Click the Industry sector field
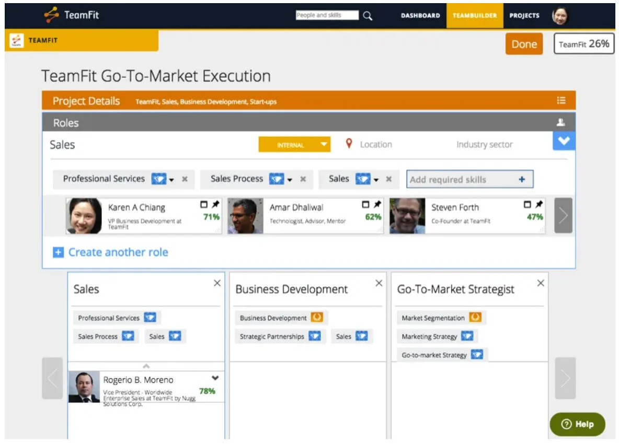The image size is (619, 444). coord(485,144)
